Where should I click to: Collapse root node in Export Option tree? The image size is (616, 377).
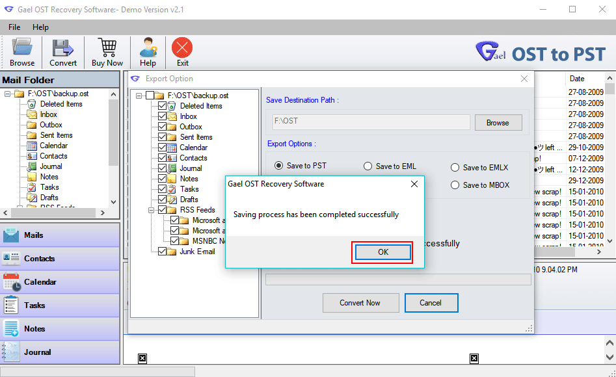click(x=139, y=96)
